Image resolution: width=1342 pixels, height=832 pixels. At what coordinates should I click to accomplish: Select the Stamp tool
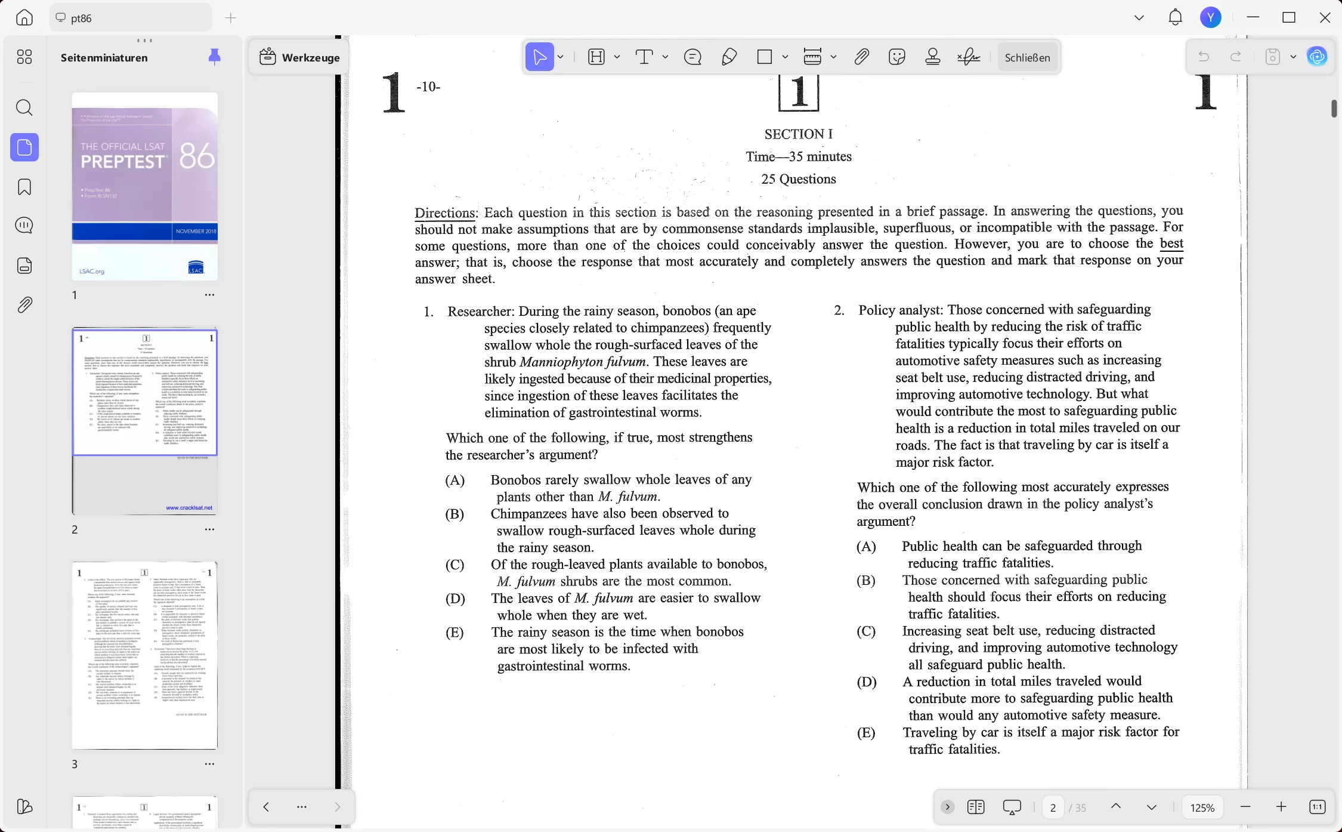(932, 57)
